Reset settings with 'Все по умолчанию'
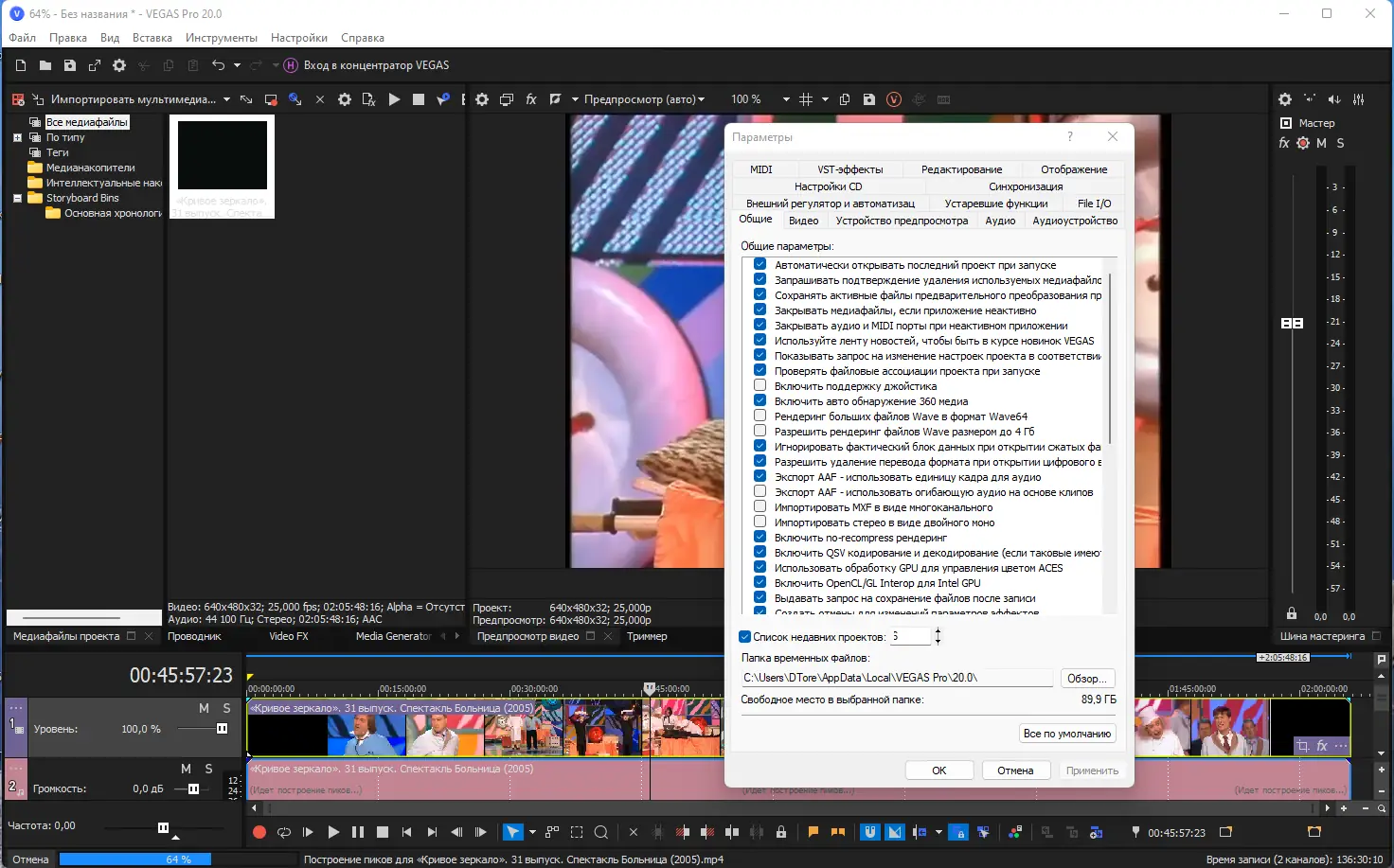The height and width of the screenshot is (868, 1394). [1067, 734]
